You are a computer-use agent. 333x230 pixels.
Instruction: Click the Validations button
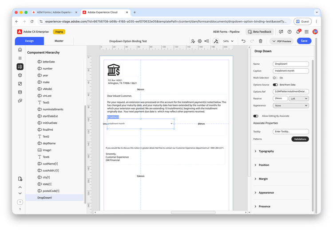point(300,139)
